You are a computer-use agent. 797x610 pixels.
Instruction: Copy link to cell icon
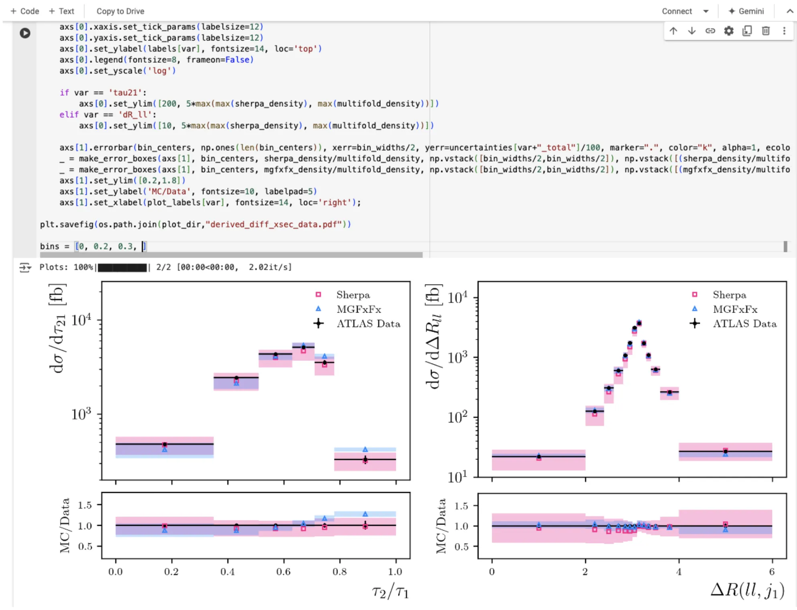[710, 31]
